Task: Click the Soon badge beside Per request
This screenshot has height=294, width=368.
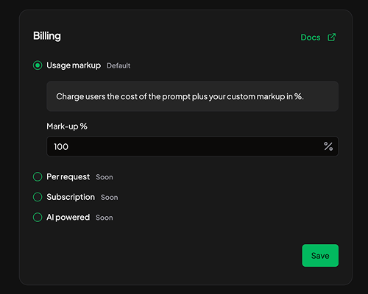Action: coord(105,177)
